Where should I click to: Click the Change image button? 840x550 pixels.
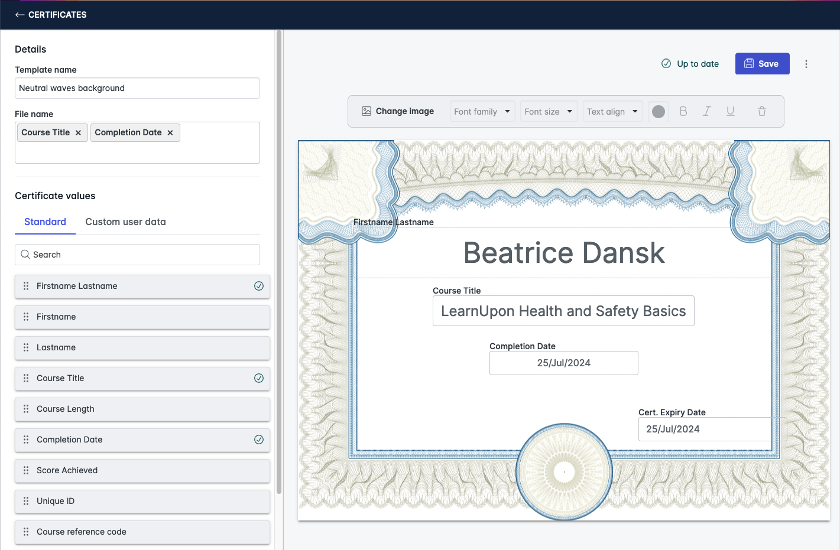398,111
